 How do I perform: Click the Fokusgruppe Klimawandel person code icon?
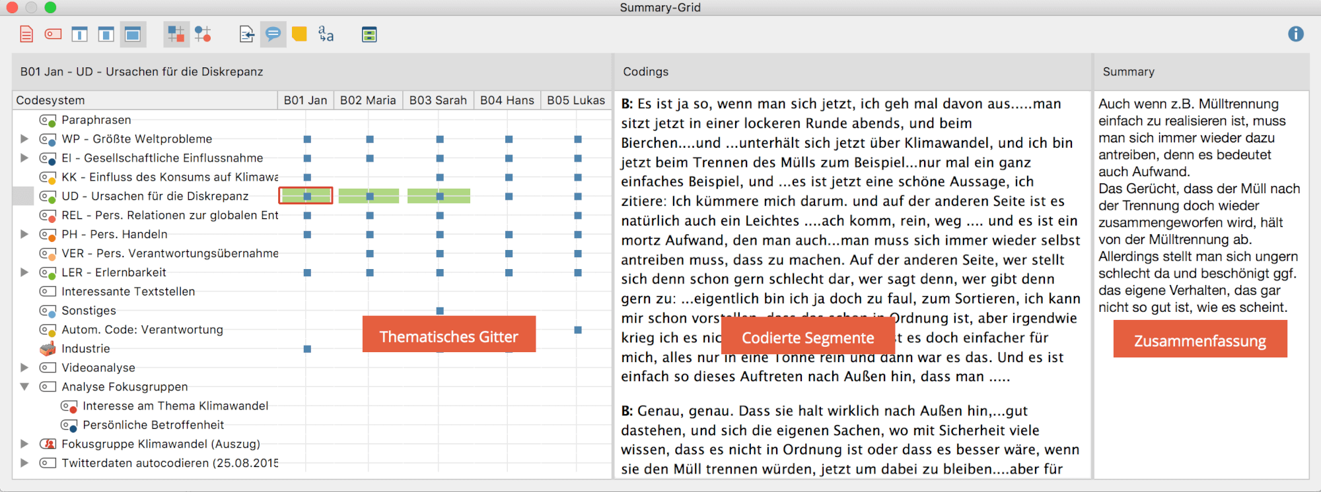tap(48, 444)
